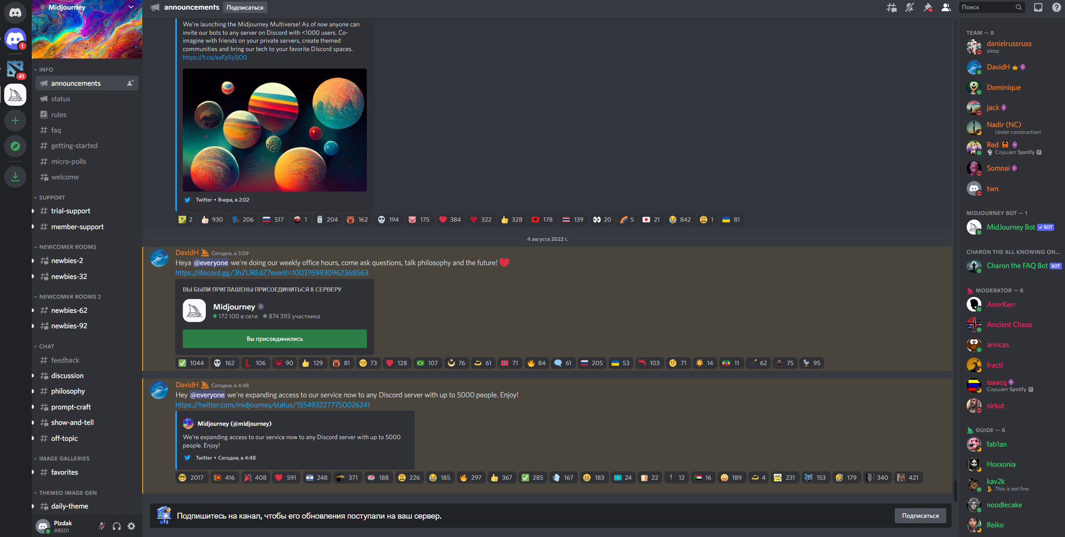Open the threads icon in header
1065x537 pixels.
(x=891, y=7)
